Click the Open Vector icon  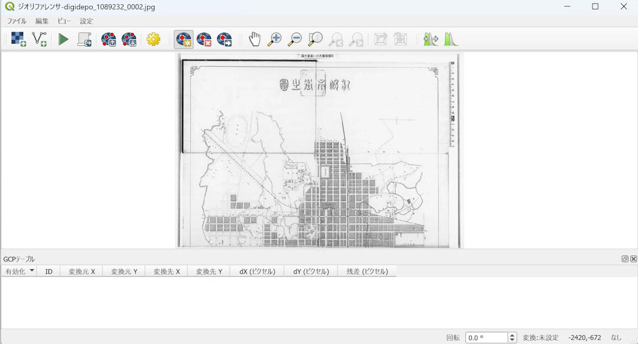[x=40, y=39]
